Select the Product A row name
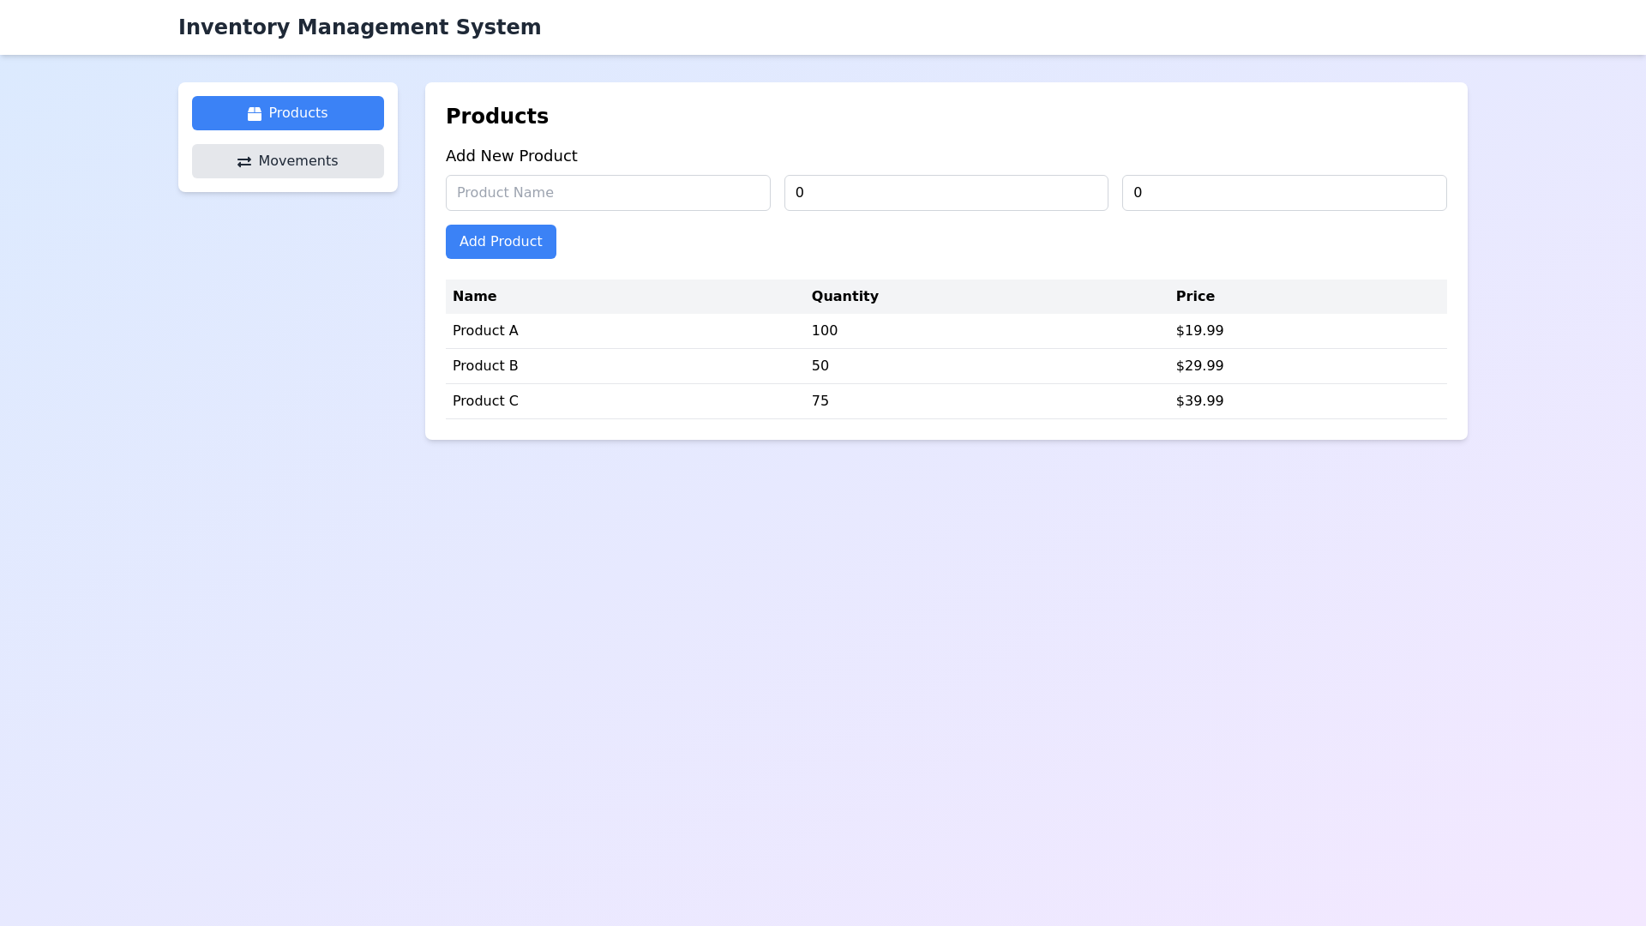1646x926 pixels. [x=485, y=331]
